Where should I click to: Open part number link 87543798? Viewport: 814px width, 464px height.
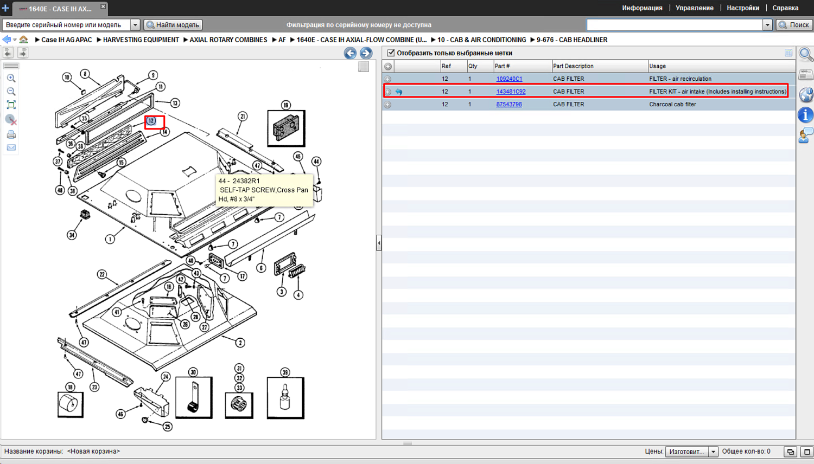pyautogui.click(x=509, y=105)
